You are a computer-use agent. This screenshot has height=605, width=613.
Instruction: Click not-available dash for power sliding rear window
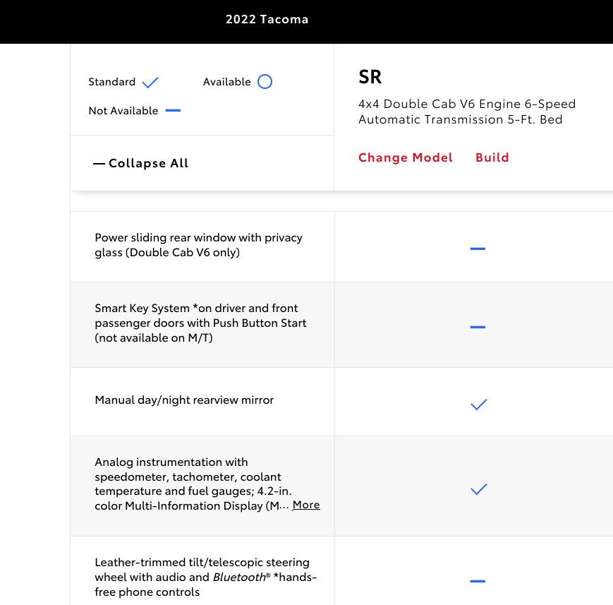[478, 248]
